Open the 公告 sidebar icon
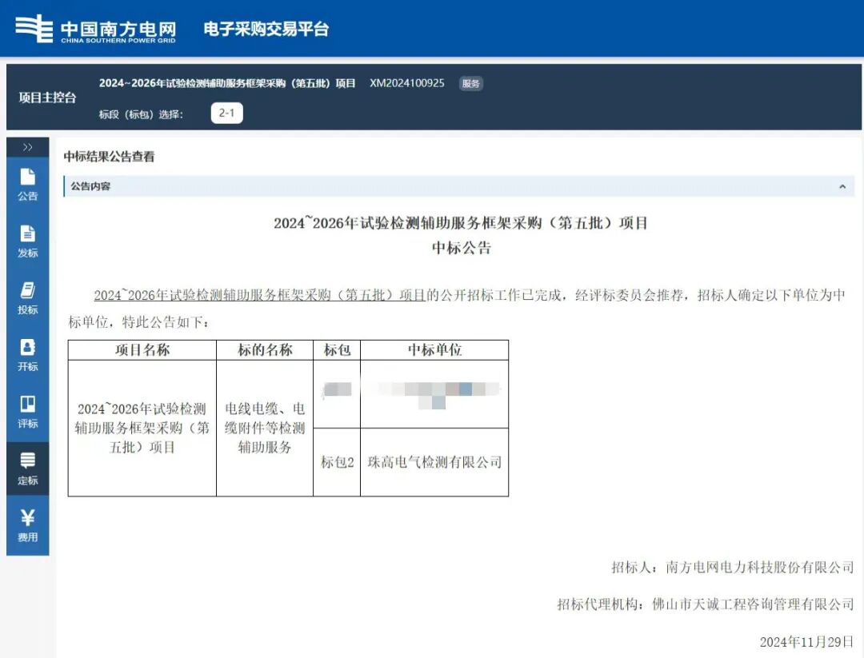This screenshot has width=864, height=658. (x=27, y=185)
